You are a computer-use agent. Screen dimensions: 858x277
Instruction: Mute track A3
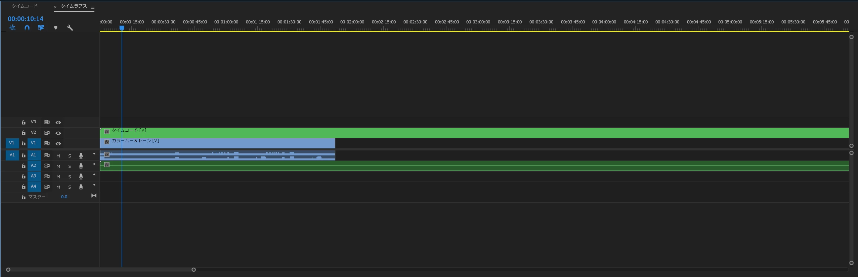point(58,177)
